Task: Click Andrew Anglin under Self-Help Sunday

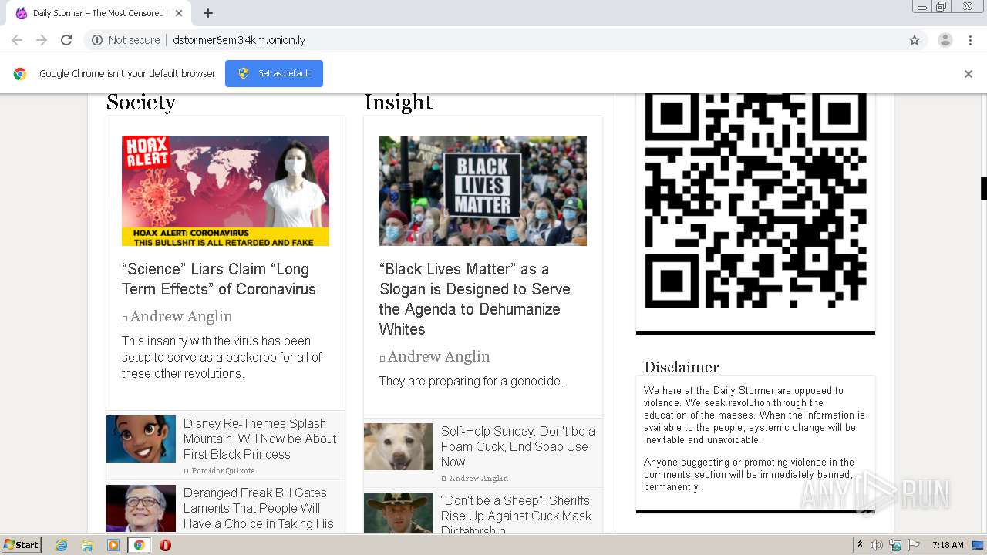Action: click(479, 478)
